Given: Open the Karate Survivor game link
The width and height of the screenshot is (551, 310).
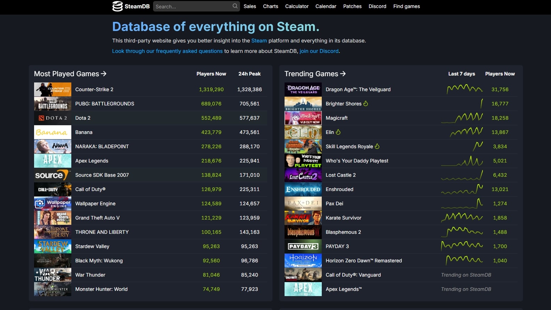Looking at the screenshot, I should point(343,218).
